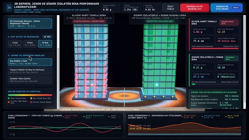The width and height of the screenshot is (249, 140).
Task: Click Zemin (PGA) legend entry
Action: 112,117
